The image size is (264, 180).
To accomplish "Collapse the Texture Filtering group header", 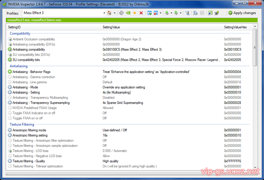I will point(22,124).
